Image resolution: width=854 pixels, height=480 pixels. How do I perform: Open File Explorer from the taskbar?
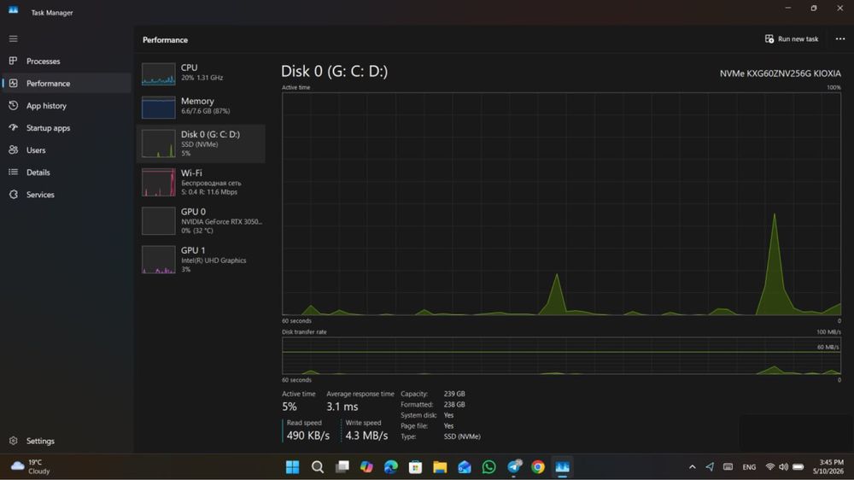point(440,467)
